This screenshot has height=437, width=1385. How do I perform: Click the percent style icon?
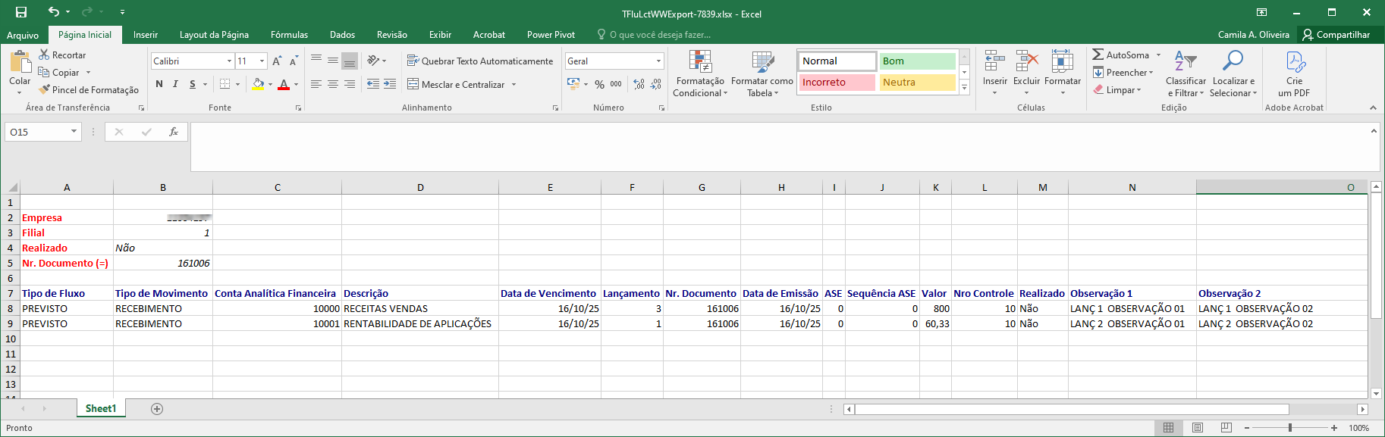[x=599, y=84]
